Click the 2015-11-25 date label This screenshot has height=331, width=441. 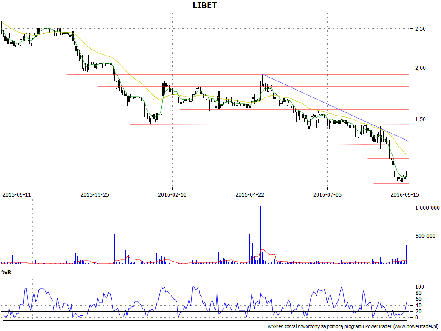[x=95, y=194]
